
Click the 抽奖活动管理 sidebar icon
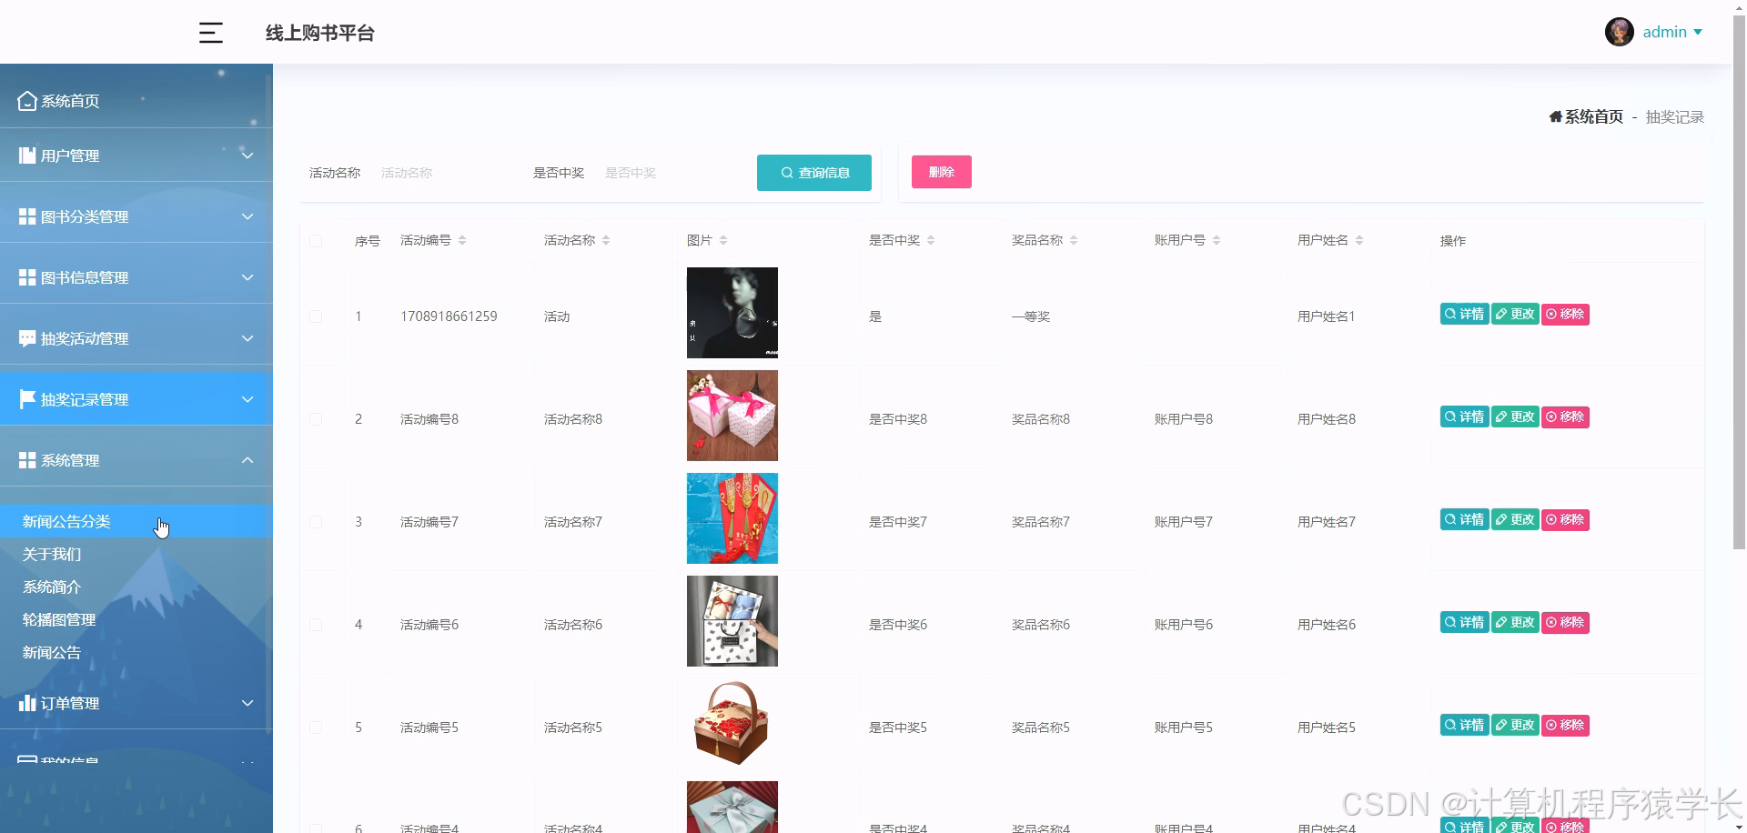[x=25, y=337]
